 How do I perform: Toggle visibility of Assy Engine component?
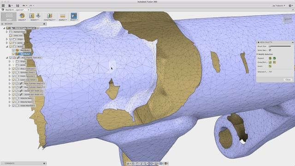[x=11, y=58]
